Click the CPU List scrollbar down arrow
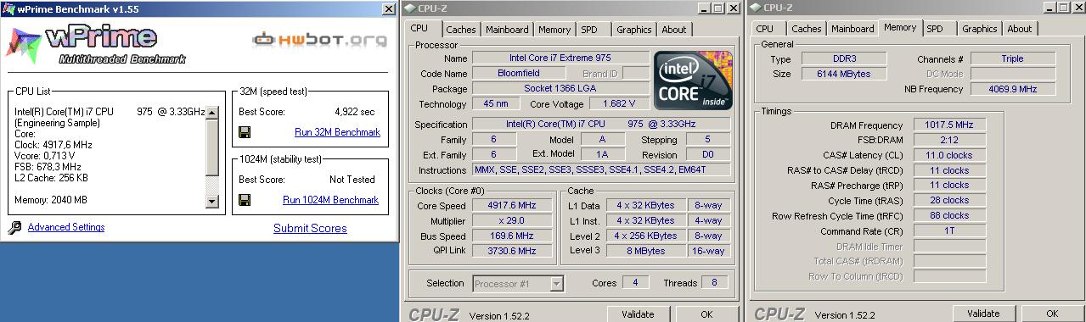1086x322 pixels. pos(212,202)
